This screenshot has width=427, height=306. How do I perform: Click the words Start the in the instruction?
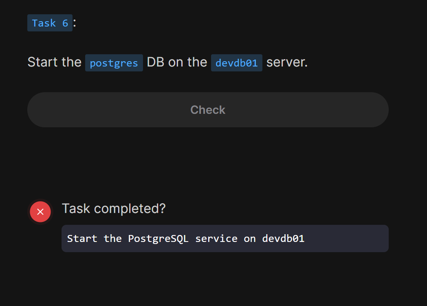54,62
